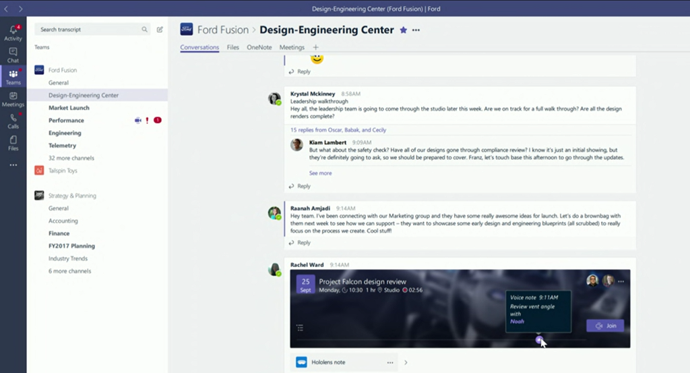
Task: Click the search magnifier icon
Action: (x=144, y=30)
